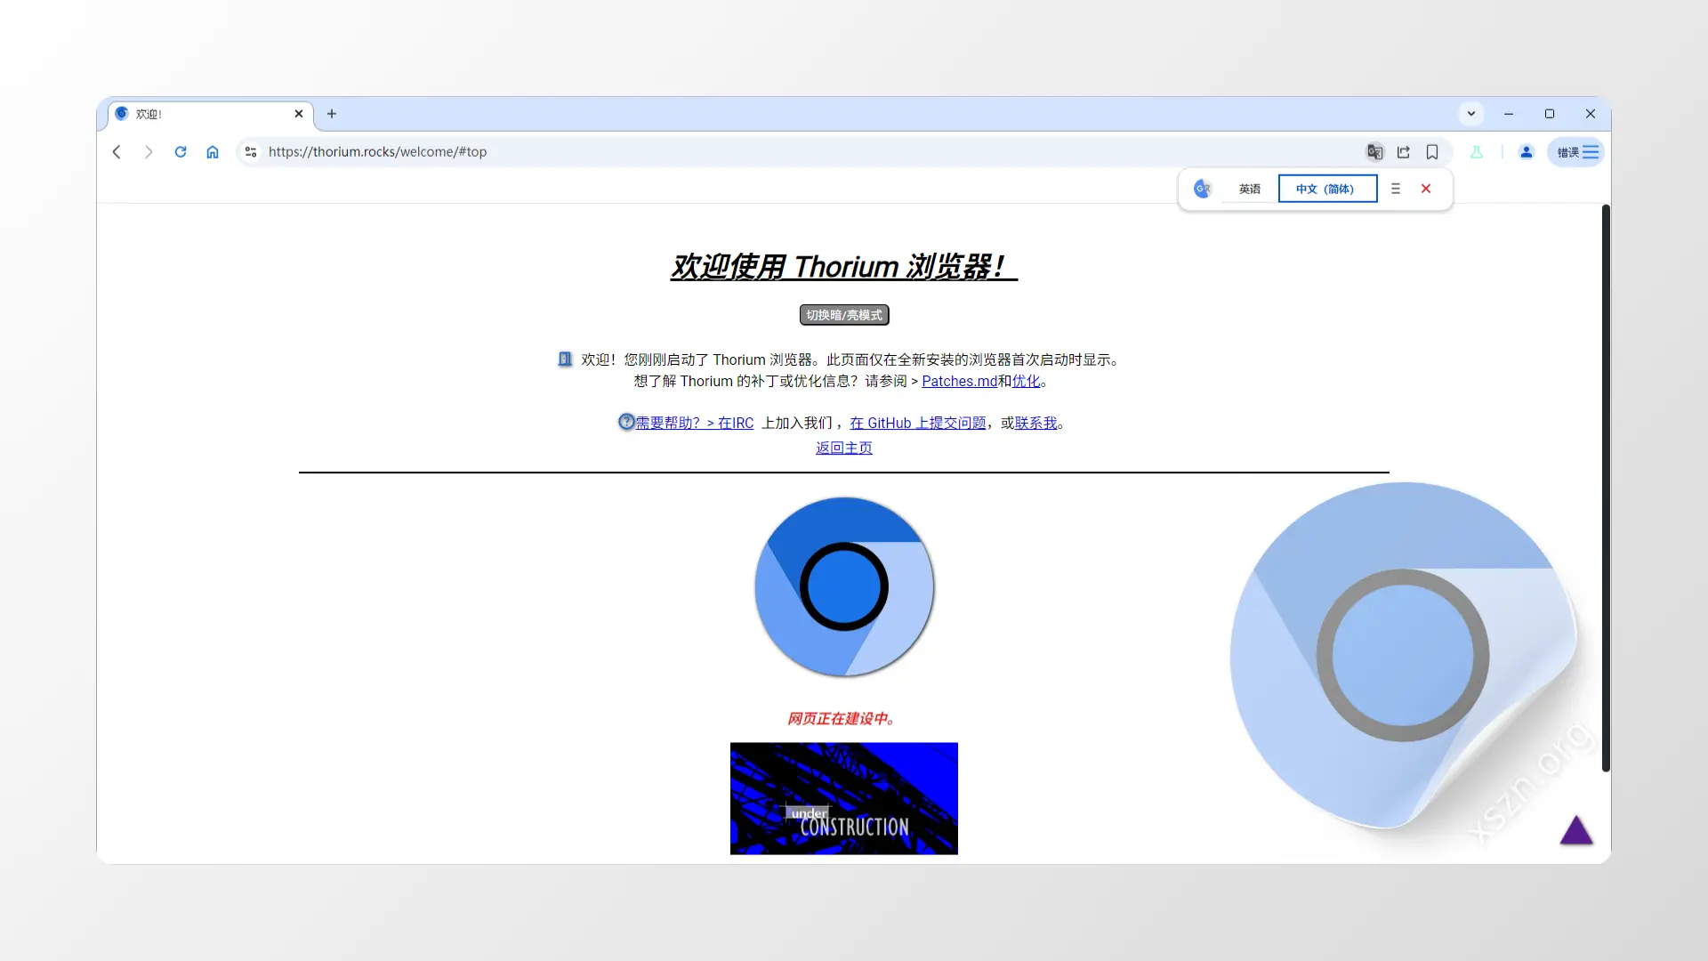1708x961 pixels.
Task: Jump to top with the purple triangle
Action: [1576, 830]
